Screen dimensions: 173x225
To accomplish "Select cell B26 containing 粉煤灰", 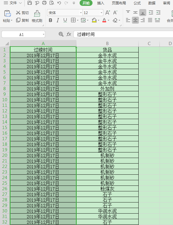I will coord(107,189).
